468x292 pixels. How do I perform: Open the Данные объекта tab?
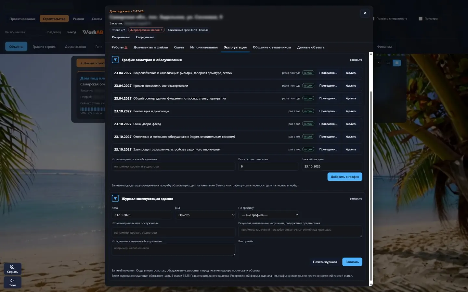(x=311, y=47)
